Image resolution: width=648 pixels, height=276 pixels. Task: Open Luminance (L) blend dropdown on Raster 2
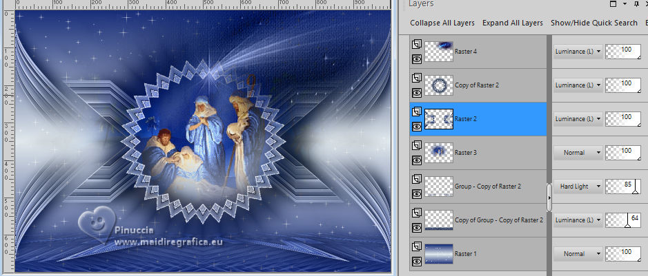(x=578, y=119)
